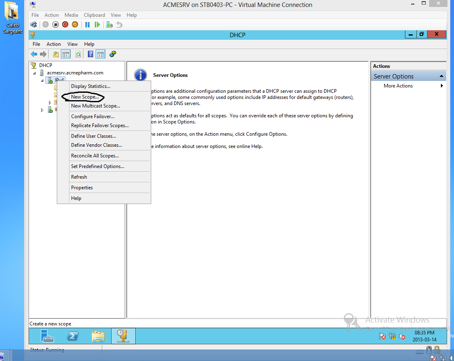The width and height of the screenshot is (454, 361).
Task: Expand More Actions submenu arrow
Action: pyautogui.click(x=442, y=86)
